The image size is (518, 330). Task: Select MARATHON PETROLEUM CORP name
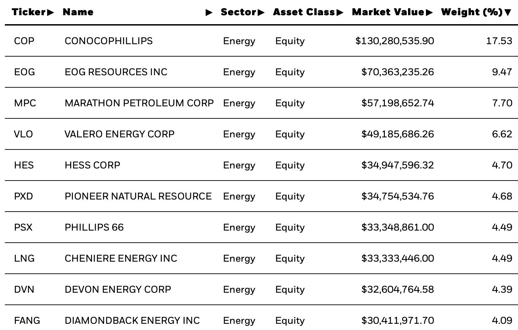[139, 103]
